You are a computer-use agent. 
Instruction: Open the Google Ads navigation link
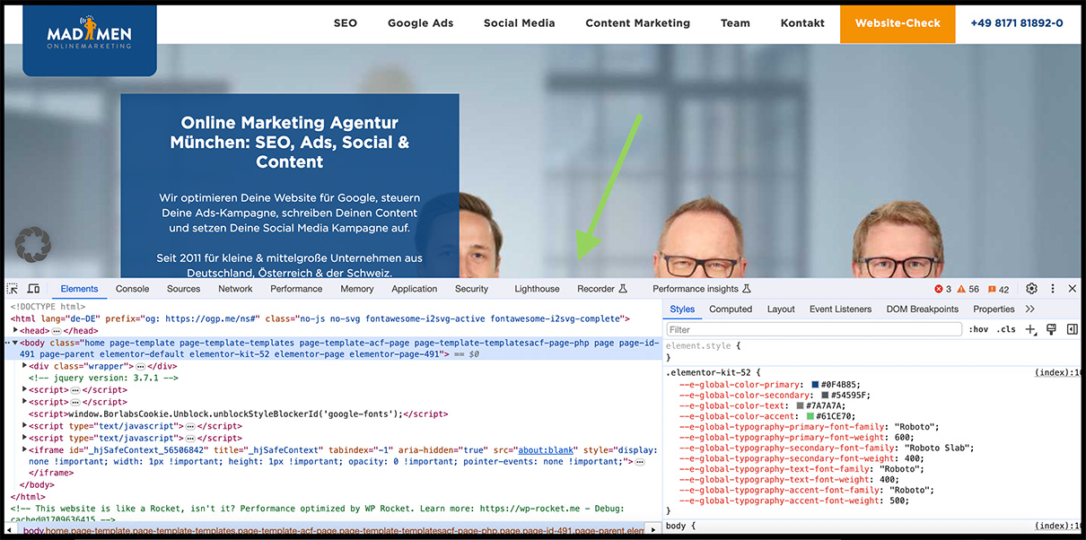(x=421, y=23)
